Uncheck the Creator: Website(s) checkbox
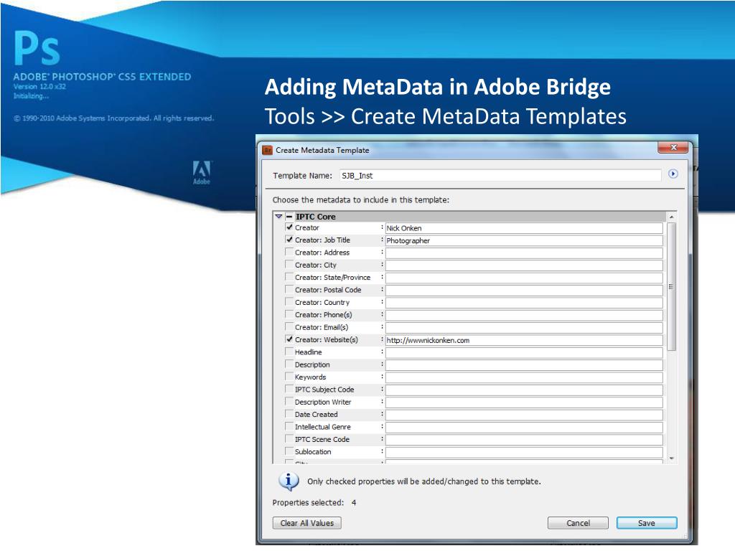 pos(289,339)
